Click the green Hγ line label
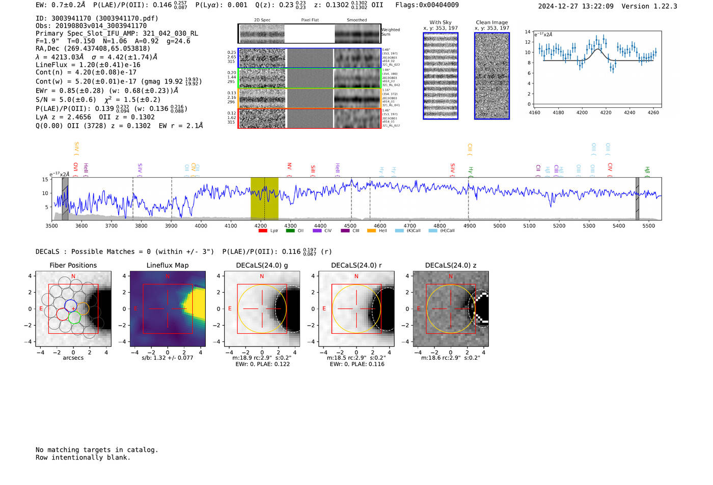The width and height of the screenshot is (713, 485). pos(471,171)
